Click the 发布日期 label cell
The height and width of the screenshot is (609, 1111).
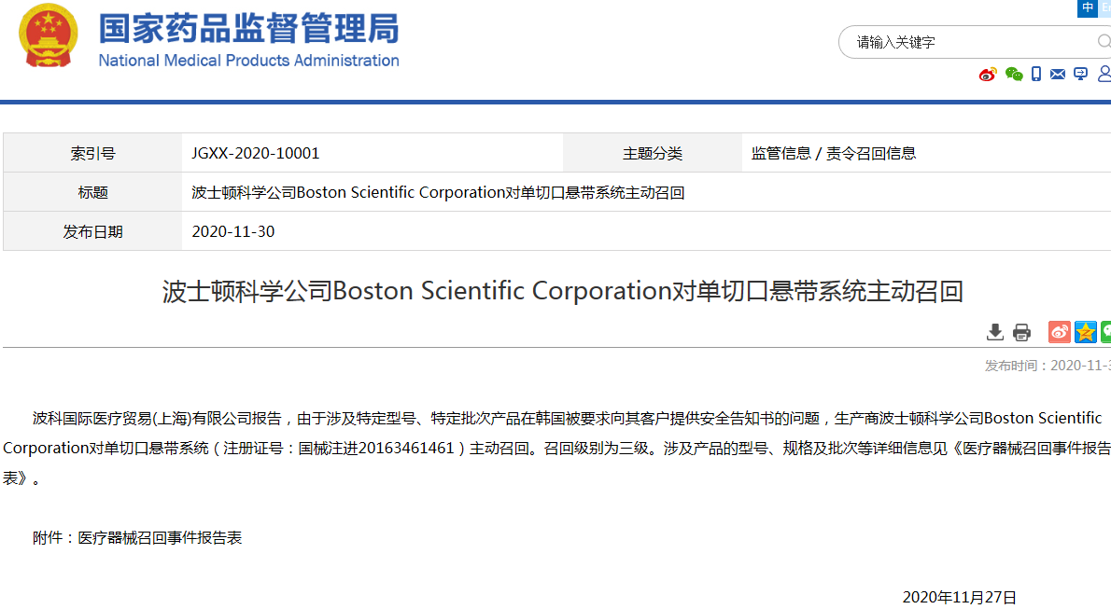tap(92, 231)
